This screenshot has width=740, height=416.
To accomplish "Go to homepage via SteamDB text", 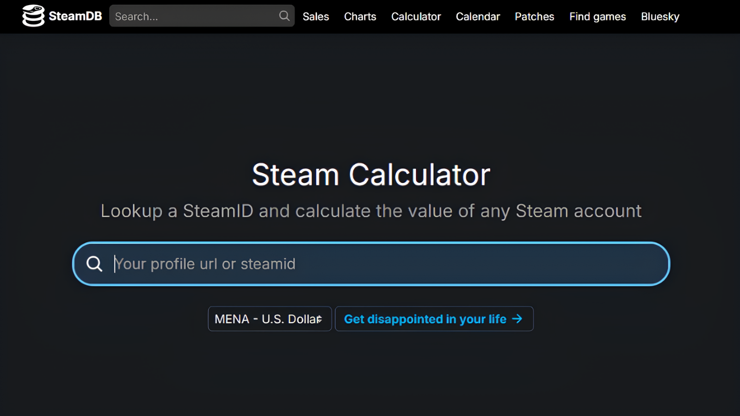I will click(75, 16).
